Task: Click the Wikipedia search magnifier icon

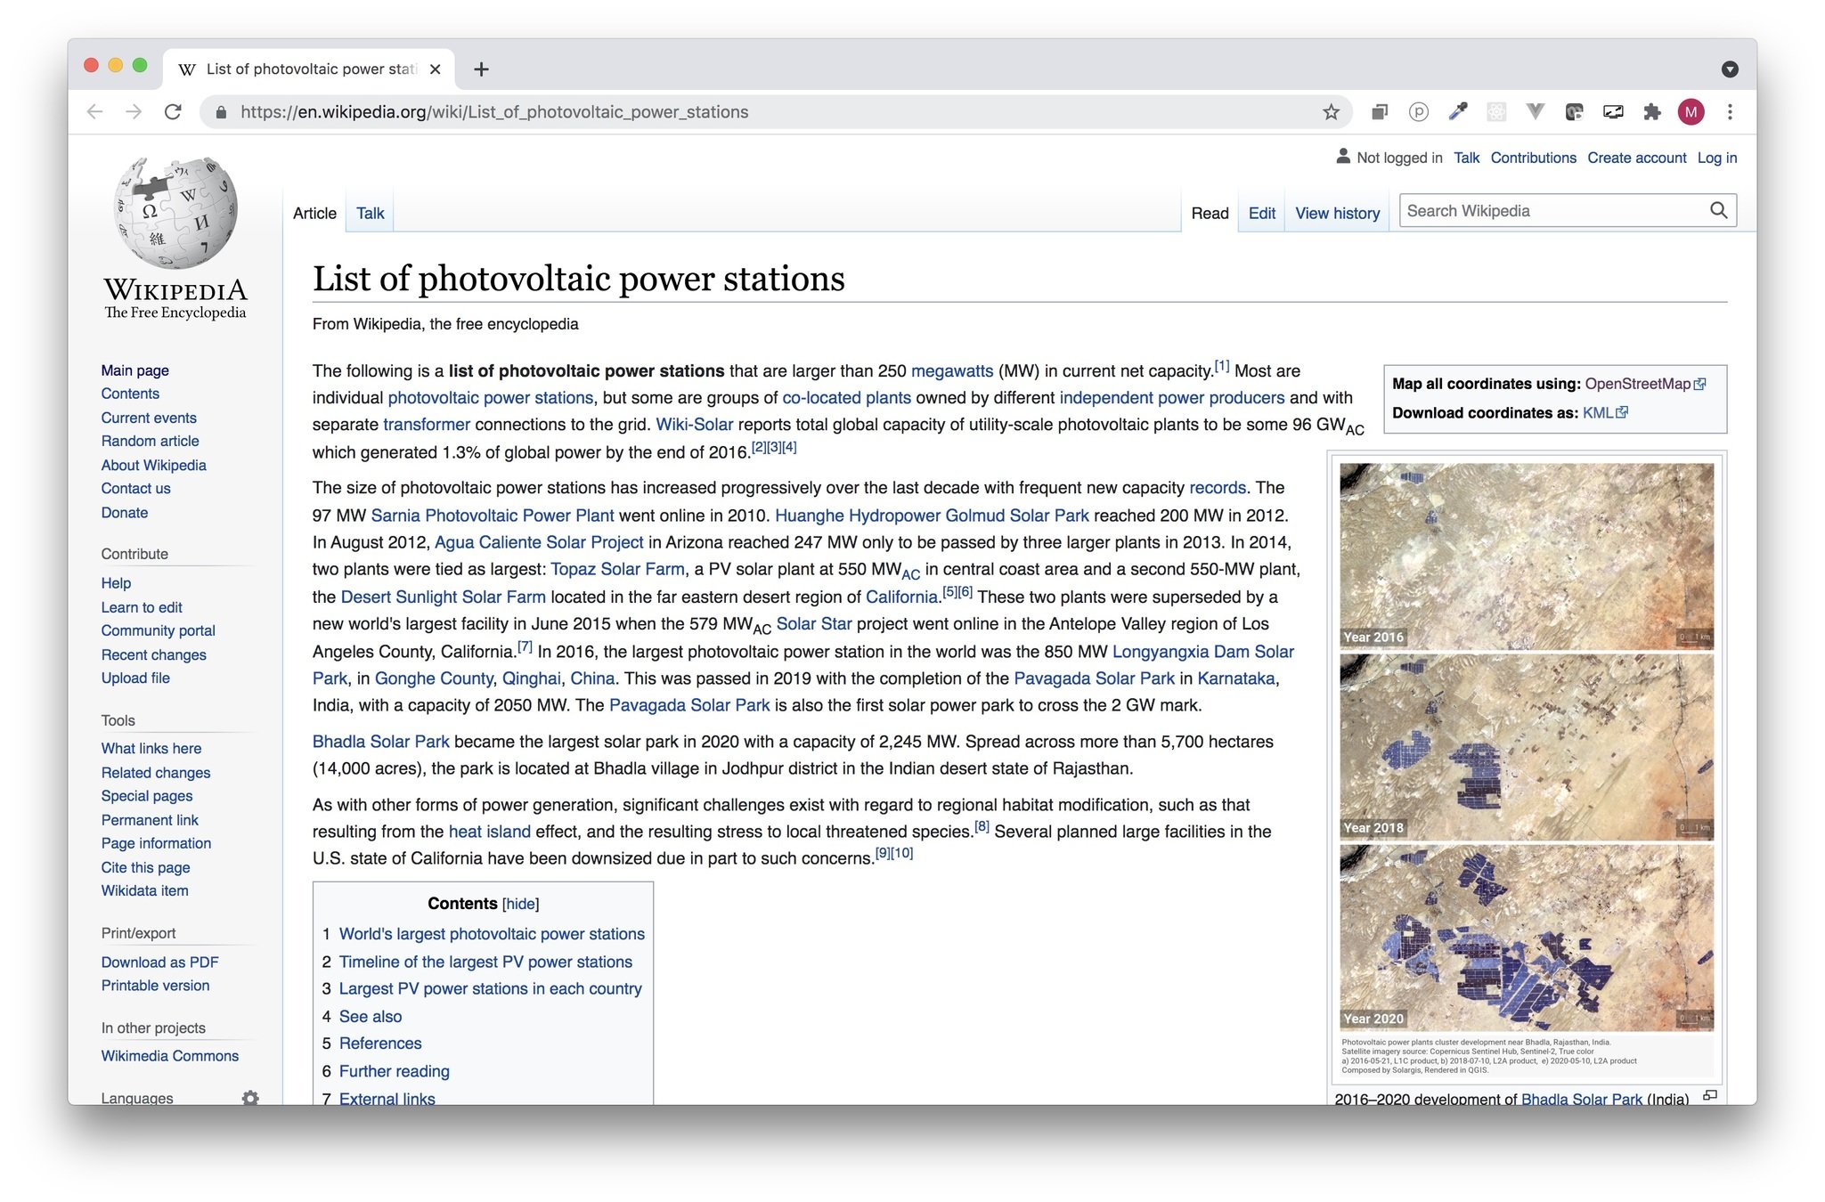Action: [1718, 211]
